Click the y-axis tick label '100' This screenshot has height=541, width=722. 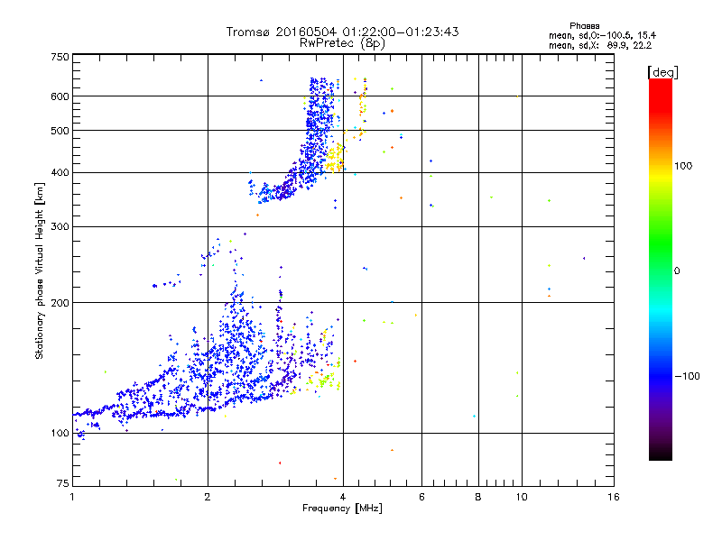(x=60, y=434)
